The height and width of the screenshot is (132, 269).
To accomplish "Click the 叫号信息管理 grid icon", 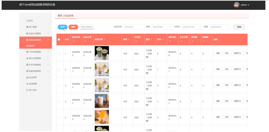I will click(x=27, y=65).
